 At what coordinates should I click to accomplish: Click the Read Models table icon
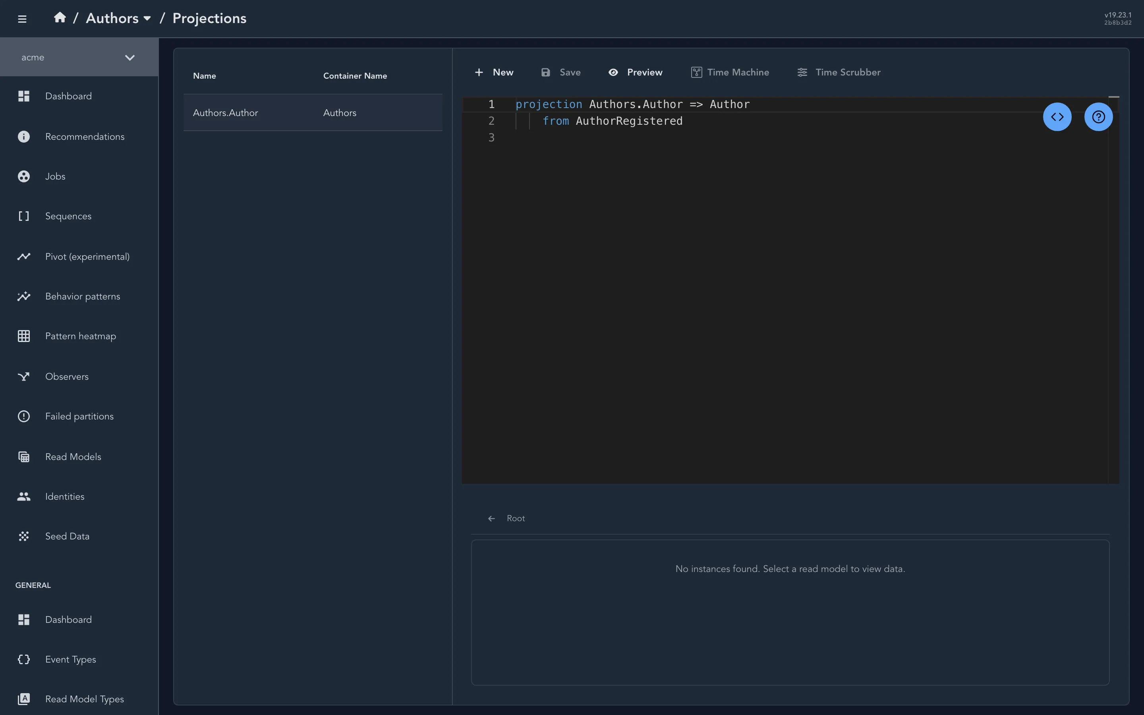pos(24,457)
